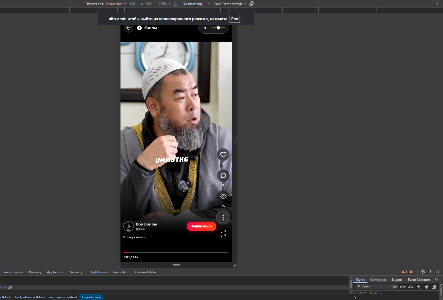Image resolution: width=443 pixels, height=300 pixels.
Task: Select main.main-content in the breadcrumb
Action: 63,297
